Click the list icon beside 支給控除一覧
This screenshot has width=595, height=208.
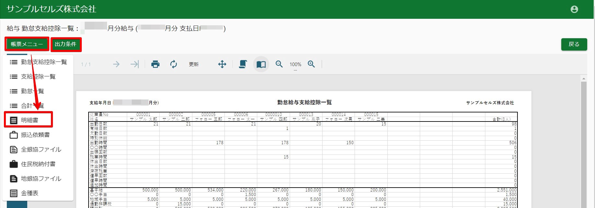(x=14, y=76)
